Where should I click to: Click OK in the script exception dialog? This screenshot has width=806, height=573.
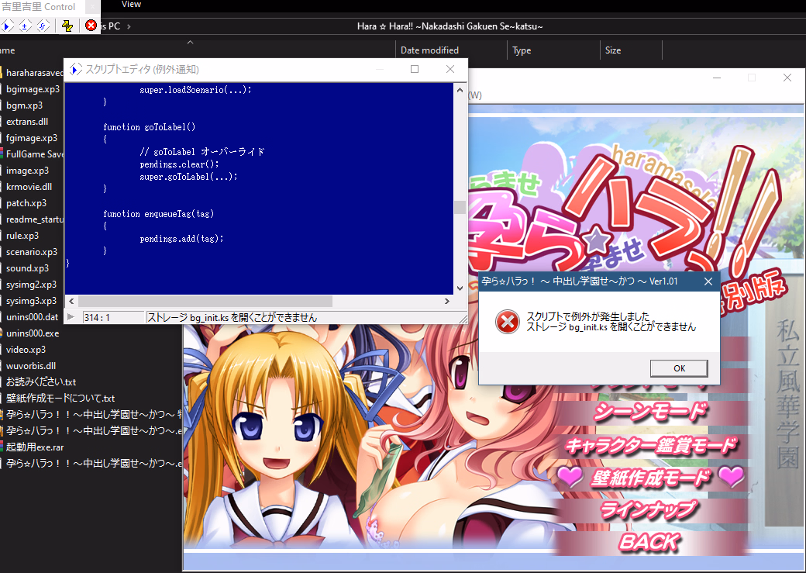pos(679,368)
